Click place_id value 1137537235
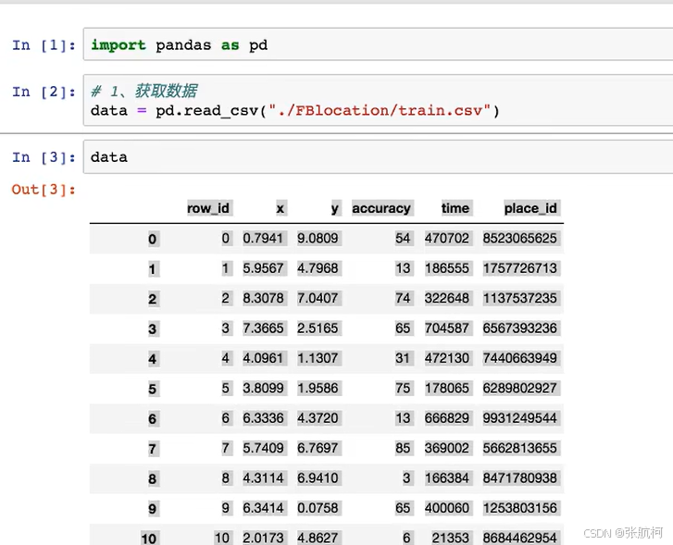The image size is (673, 545). (520, 298)
